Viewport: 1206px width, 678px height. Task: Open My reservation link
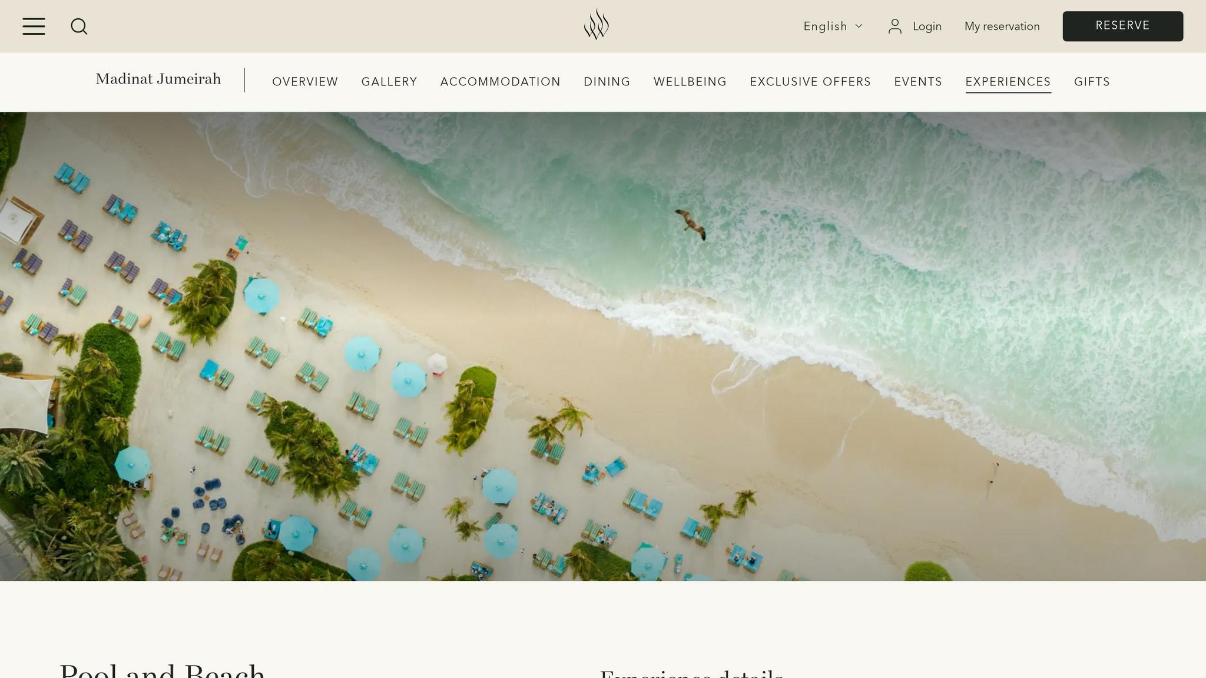[1002, 26]
